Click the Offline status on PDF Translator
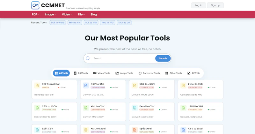 click(62, 87)
